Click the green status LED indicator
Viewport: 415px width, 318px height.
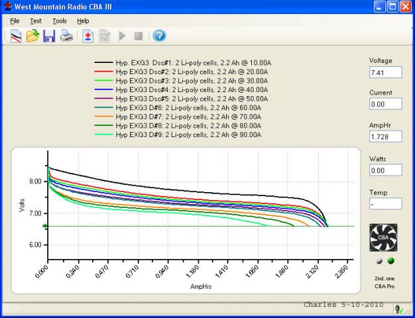click(391, 260)
